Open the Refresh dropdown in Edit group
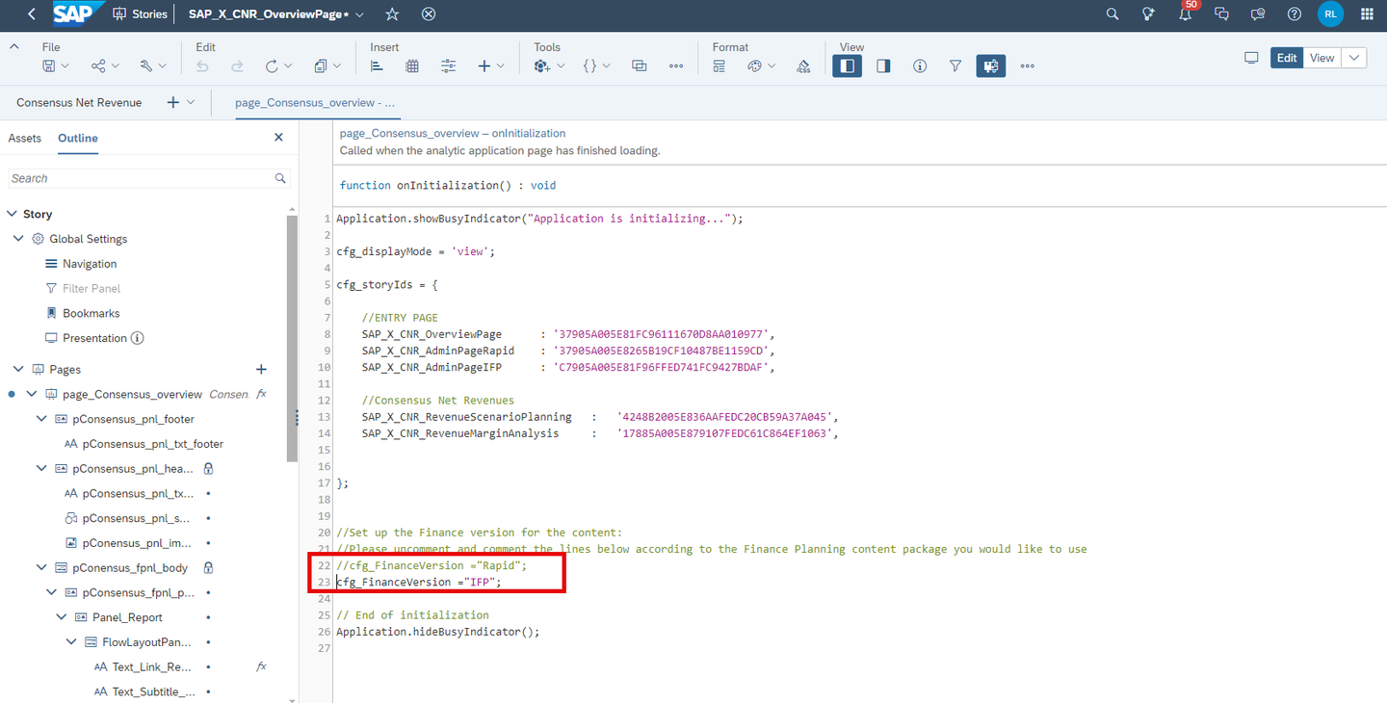1387x703 pixels. 277,65
